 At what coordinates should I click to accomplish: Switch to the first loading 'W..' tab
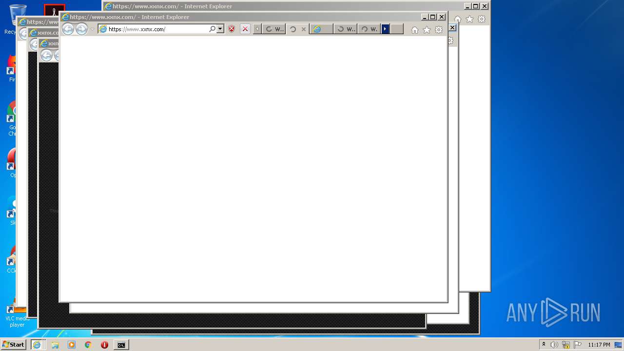[274, 29]
